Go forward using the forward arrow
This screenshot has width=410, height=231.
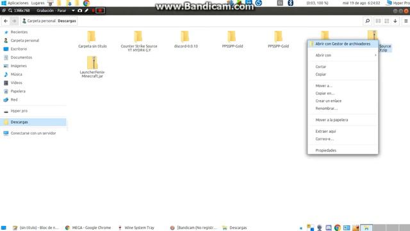(14, 21)
